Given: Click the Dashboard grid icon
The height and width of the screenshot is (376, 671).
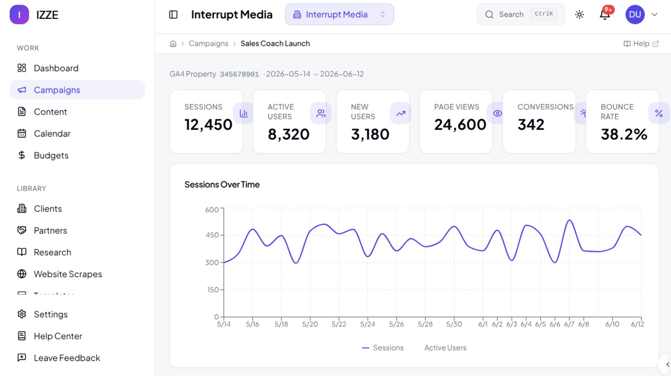Looking at the screenshot, I should (22, 68).
